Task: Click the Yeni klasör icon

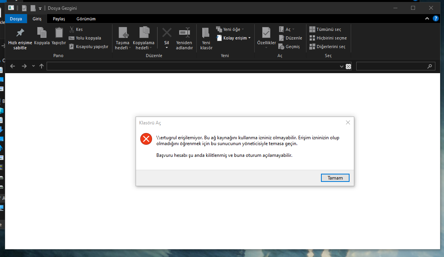Action: pyautogui.click(x=206, y=33)
